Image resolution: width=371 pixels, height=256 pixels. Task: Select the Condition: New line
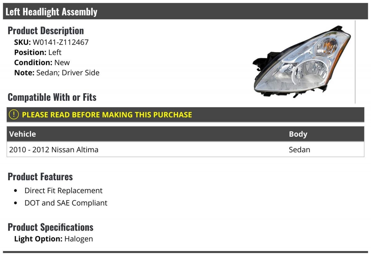coord(42,62)
